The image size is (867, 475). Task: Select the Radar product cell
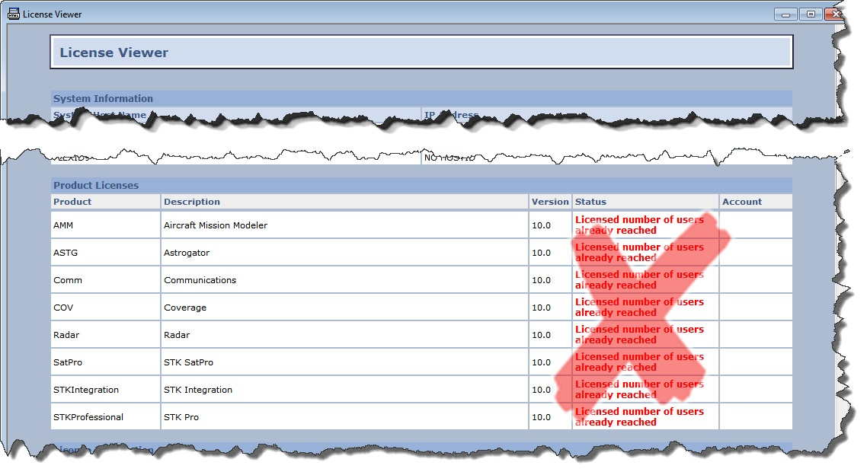[105, 335]
